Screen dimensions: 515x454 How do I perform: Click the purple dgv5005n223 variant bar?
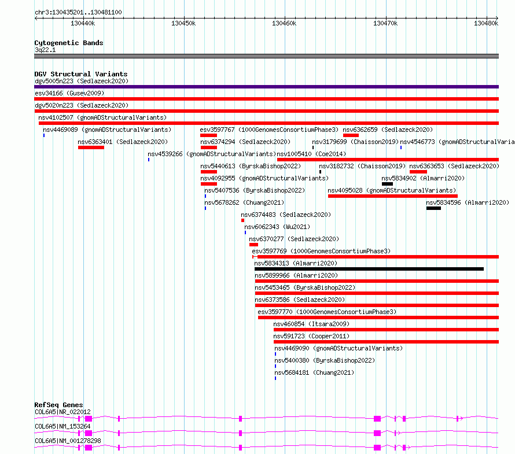click(266, 87)
